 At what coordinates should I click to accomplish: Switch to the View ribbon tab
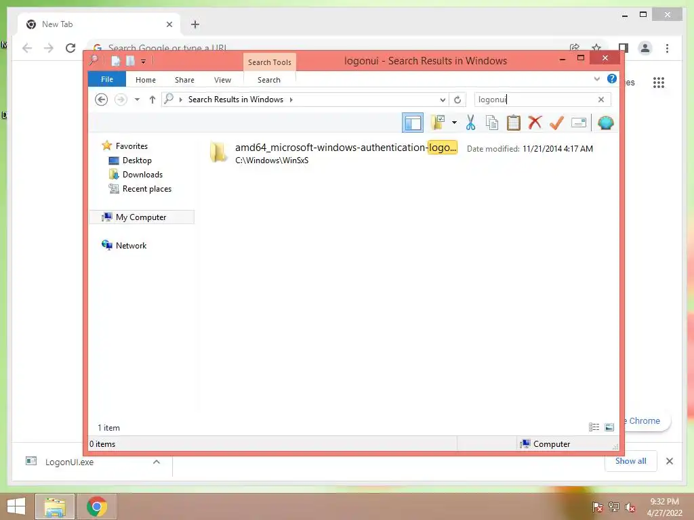(x=222, y=80)
